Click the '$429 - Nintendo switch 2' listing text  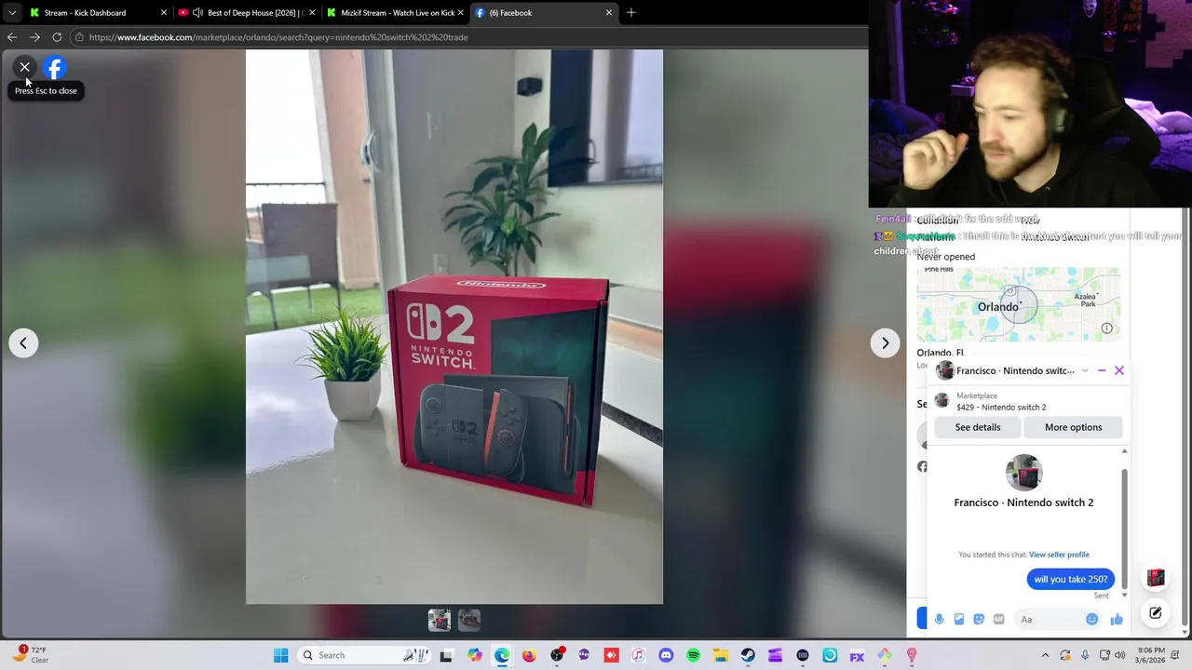1001,408
